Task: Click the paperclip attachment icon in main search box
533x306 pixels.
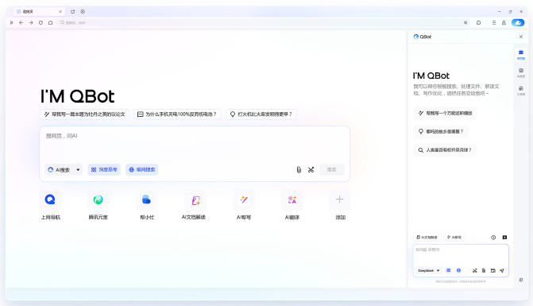Action: pyautogui.click(x=299, y=169)
